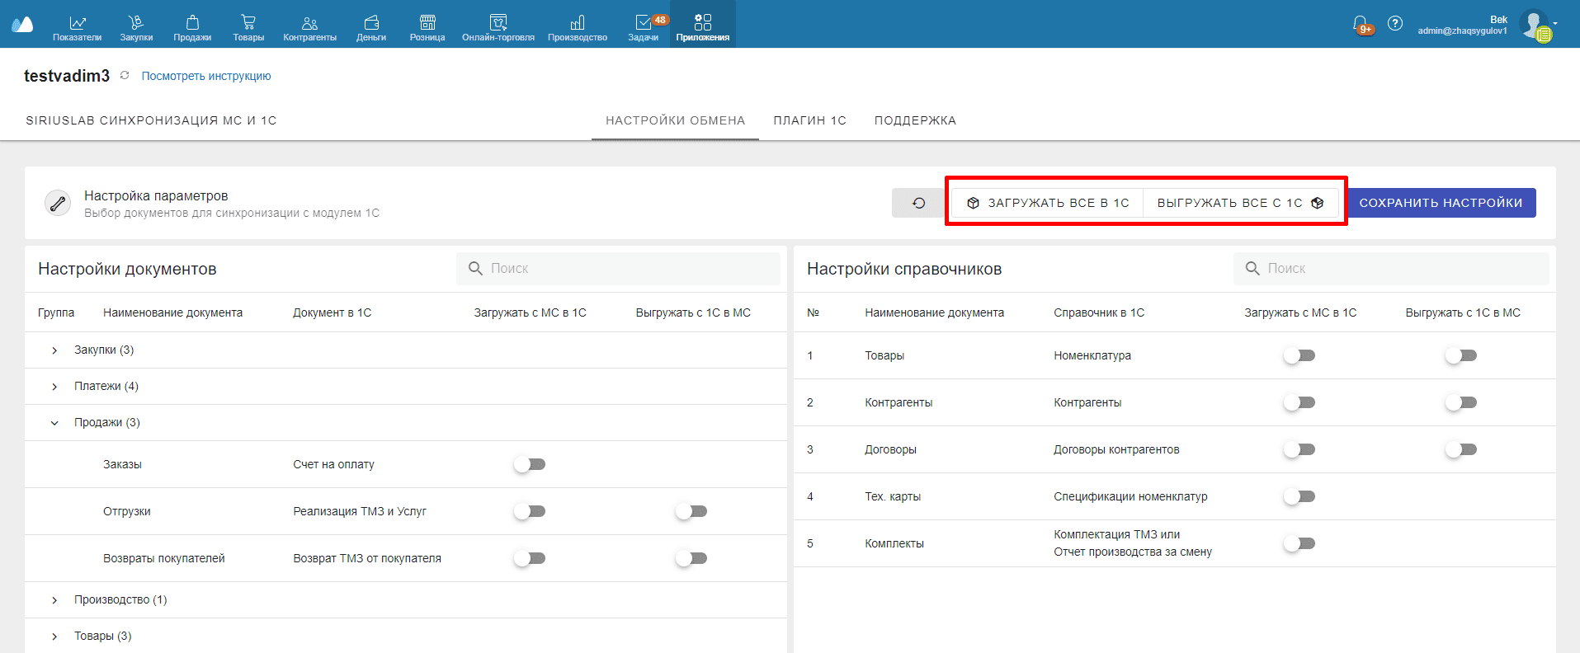Enable Товары Номенклатура load to 1С toggle

[1299, 355]
